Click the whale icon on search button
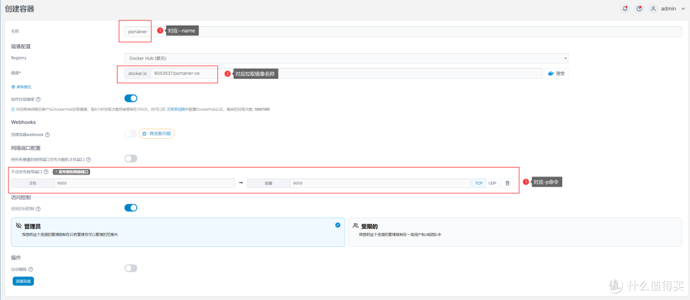 pyautogui.click(x=551, y=74)
